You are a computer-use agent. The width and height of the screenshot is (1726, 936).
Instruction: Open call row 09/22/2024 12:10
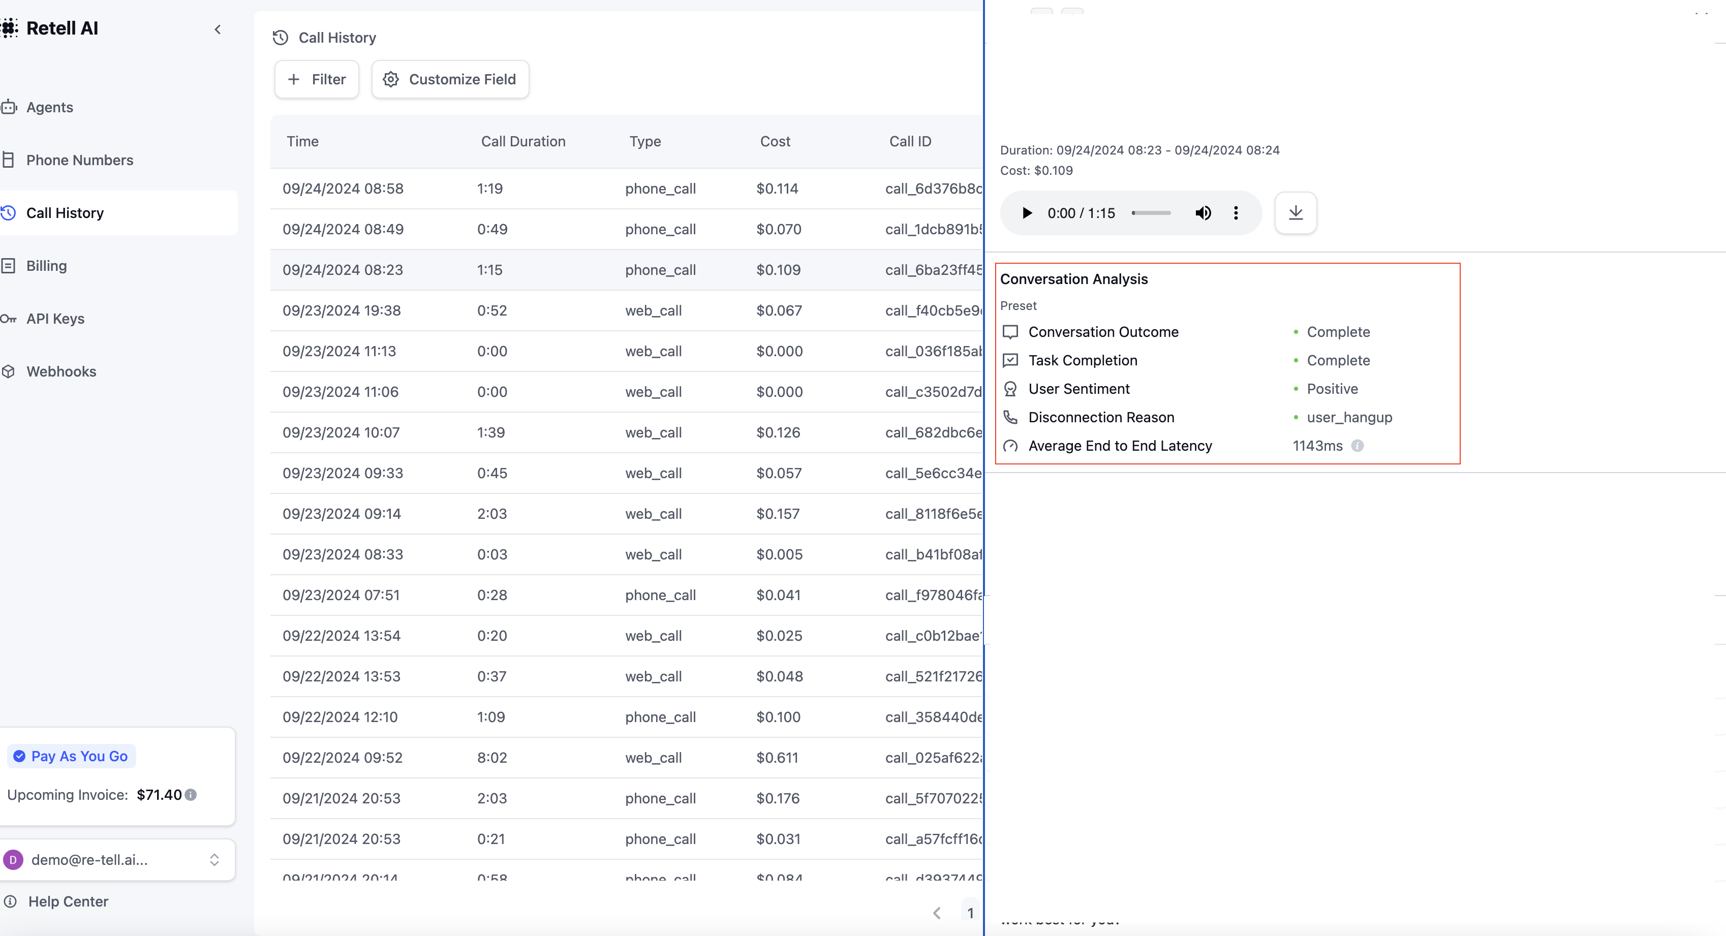point(627,717)
